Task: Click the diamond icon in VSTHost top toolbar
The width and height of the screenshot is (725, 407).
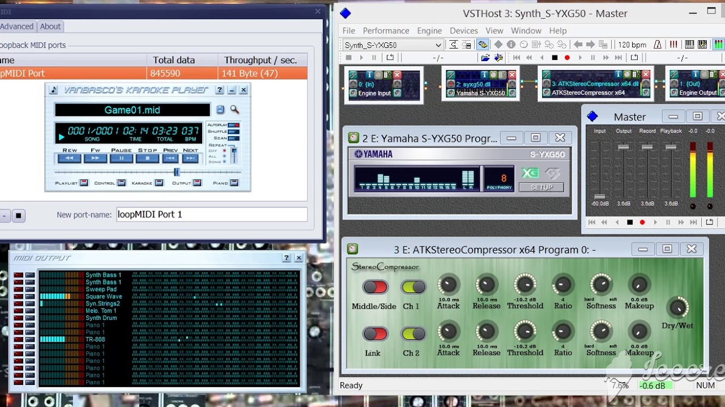Action: coord(498,45)
